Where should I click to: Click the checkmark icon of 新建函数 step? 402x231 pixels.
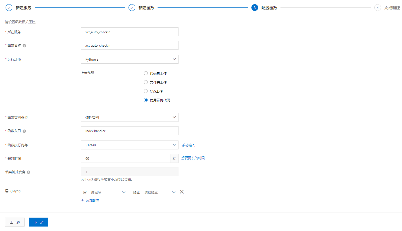132,8
